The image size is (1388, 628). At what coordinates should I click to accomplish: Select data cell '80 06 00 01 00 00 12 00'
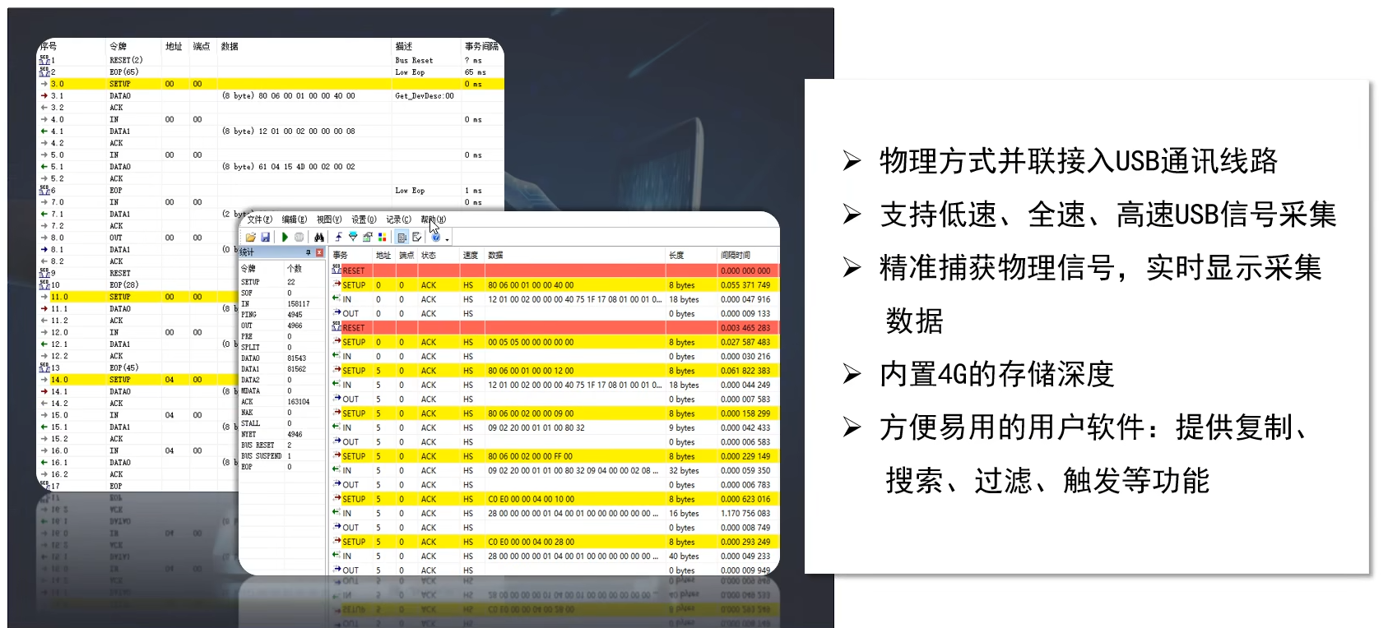pyautogui.click(x=531, y=371)
